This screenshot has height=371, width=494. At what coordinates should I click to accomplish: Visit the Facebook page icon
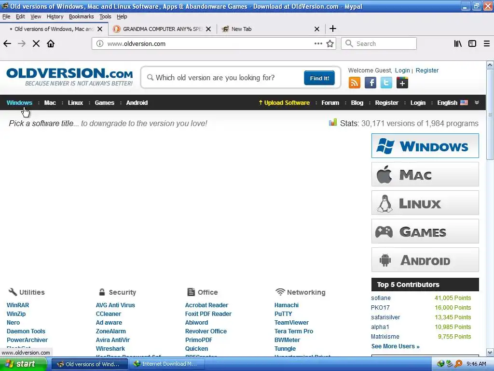370,83
